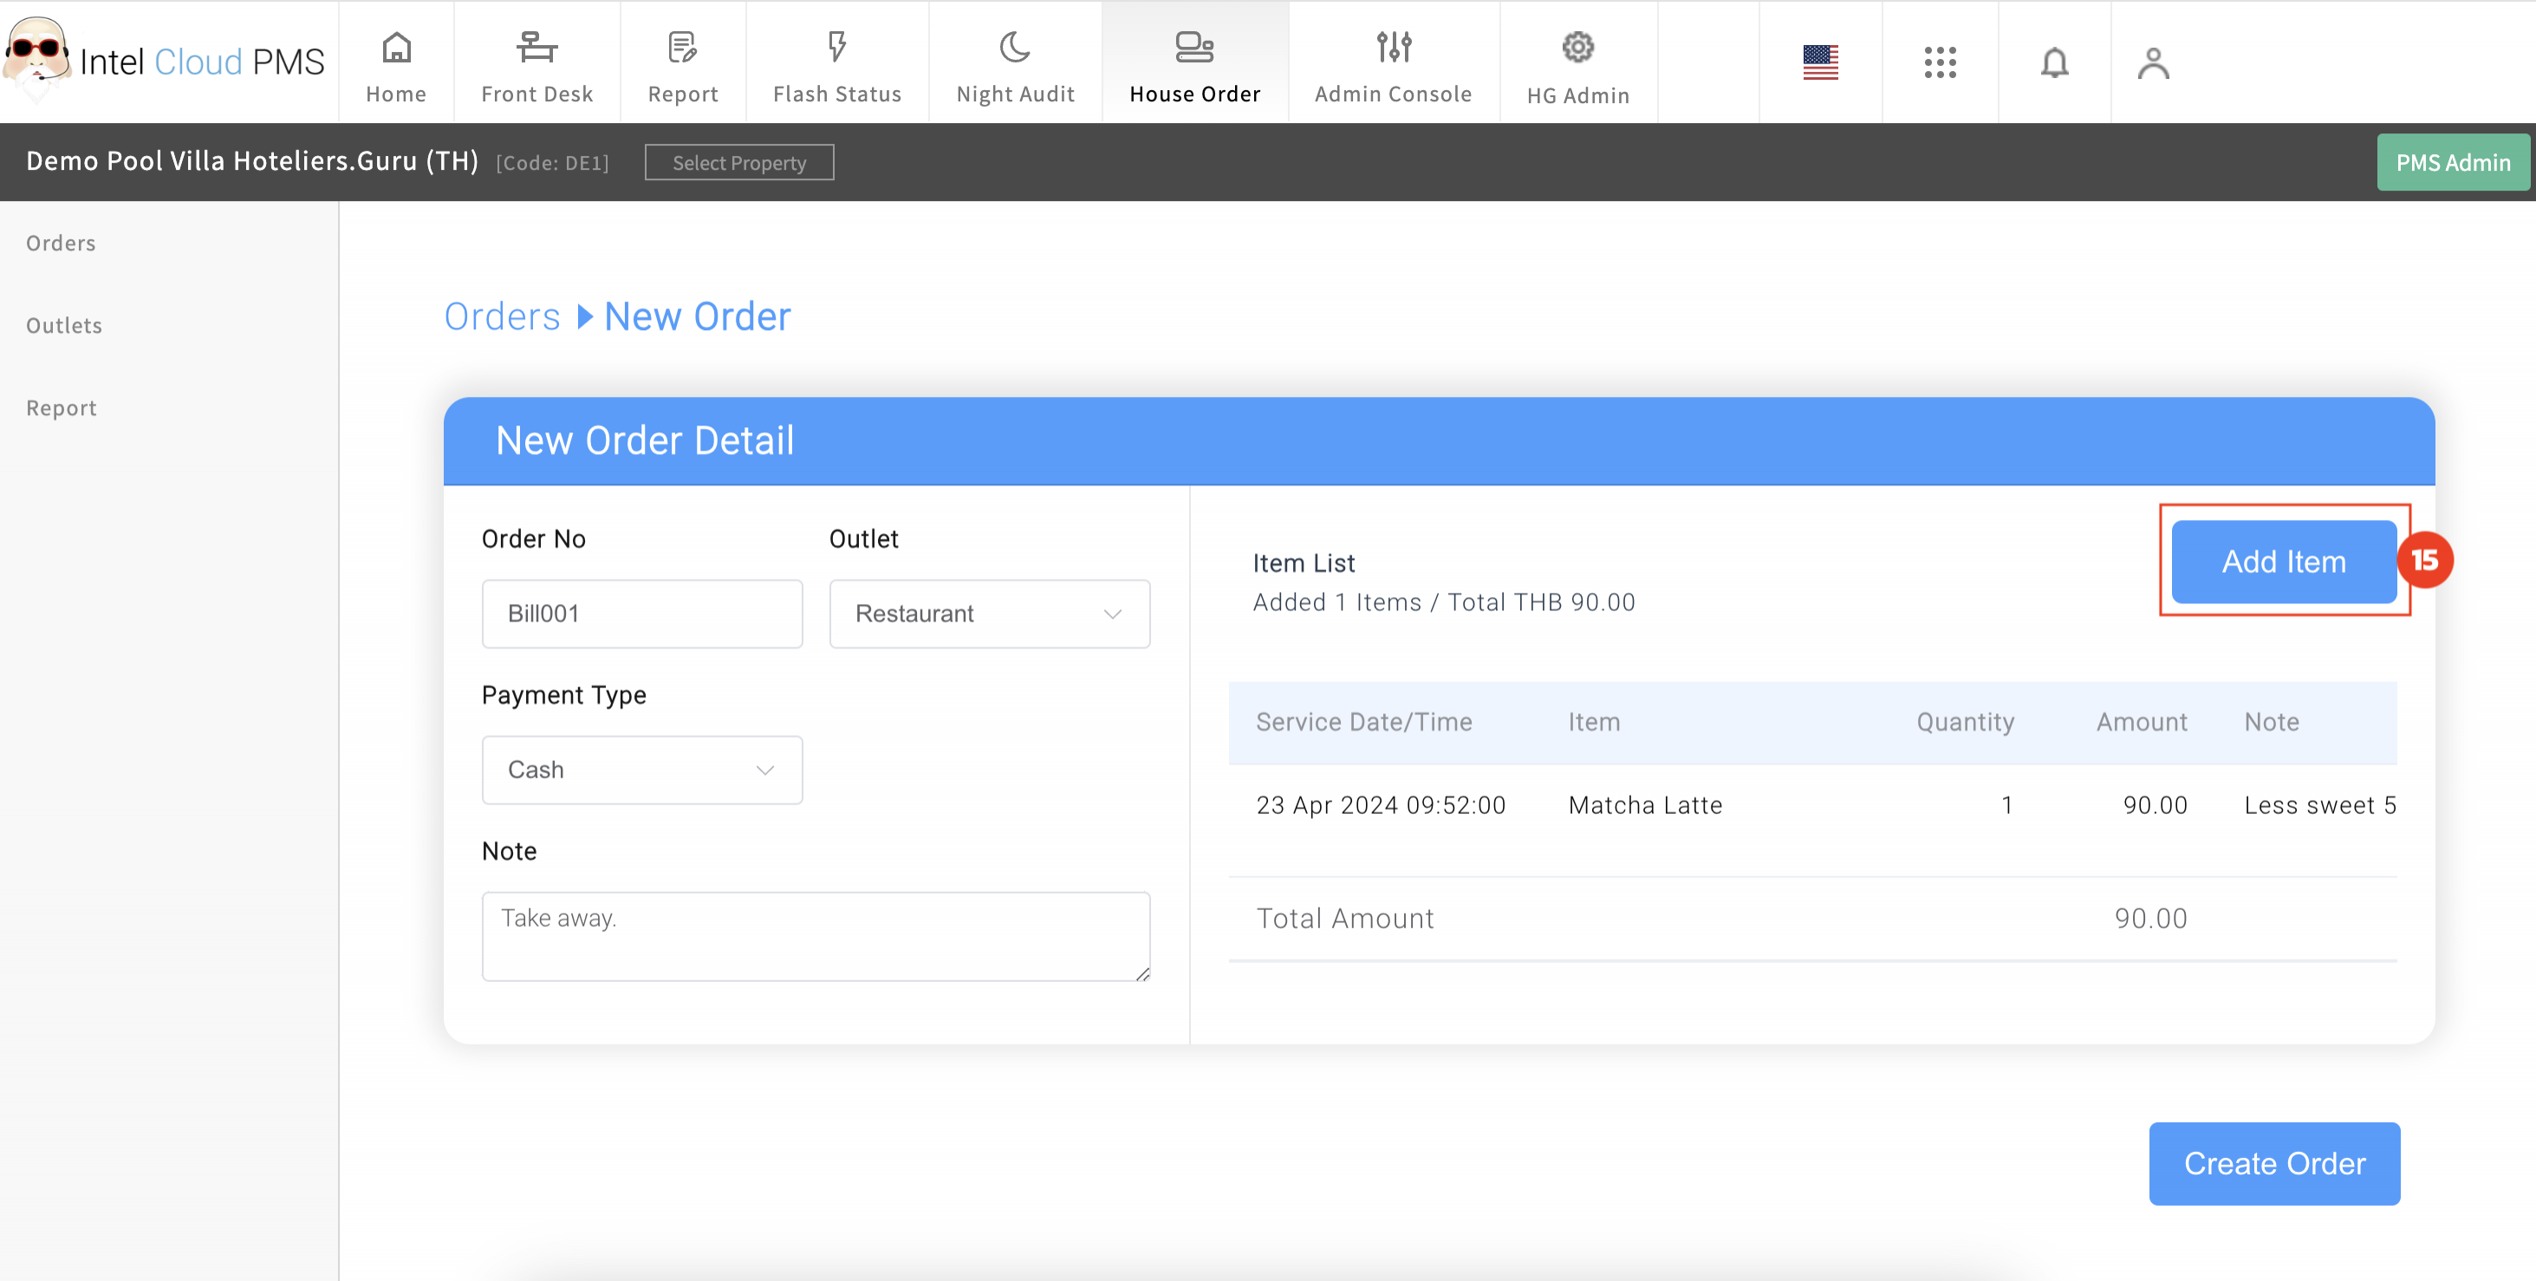This screenshot has height=1281, width=2536.
Task: Click the Select Property button
Action: pos(738,162)
